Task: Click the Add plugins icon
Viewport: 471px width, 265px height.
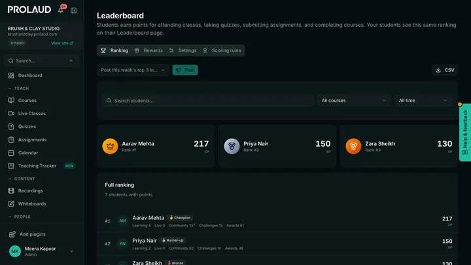Action: click(x=12, y=234)
